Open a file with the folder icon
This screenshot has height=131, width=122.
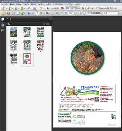point(4,13)
